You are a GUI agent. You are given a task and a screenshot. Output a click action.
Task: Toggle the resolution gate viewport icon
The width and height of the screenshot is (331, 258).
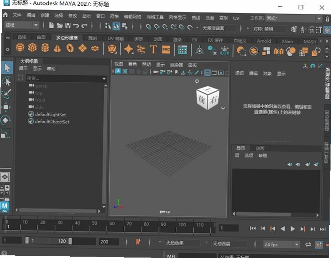[x=221, y=73]
